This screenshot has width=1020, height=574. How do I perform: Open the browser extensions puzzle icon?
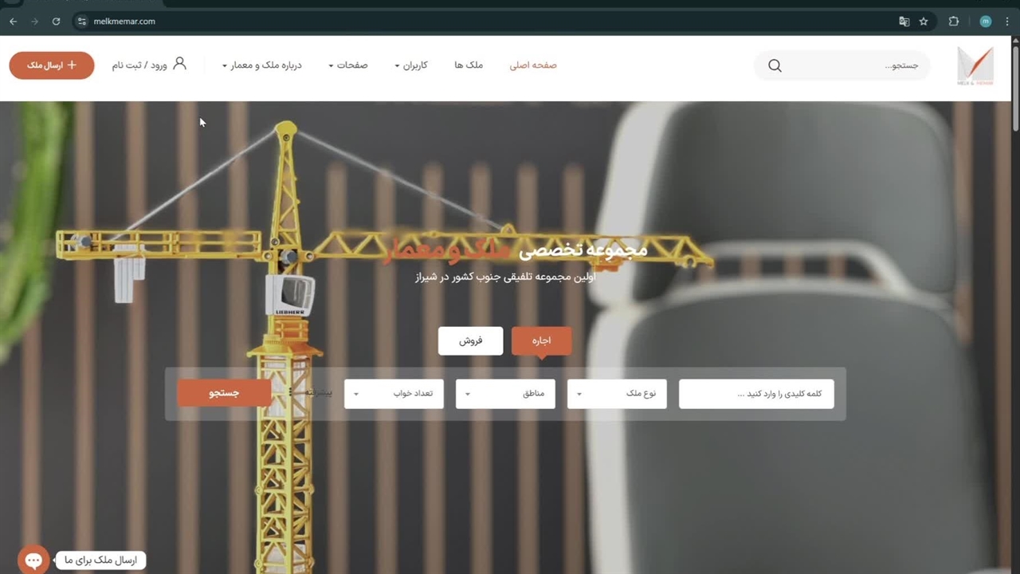coord(954,22)
